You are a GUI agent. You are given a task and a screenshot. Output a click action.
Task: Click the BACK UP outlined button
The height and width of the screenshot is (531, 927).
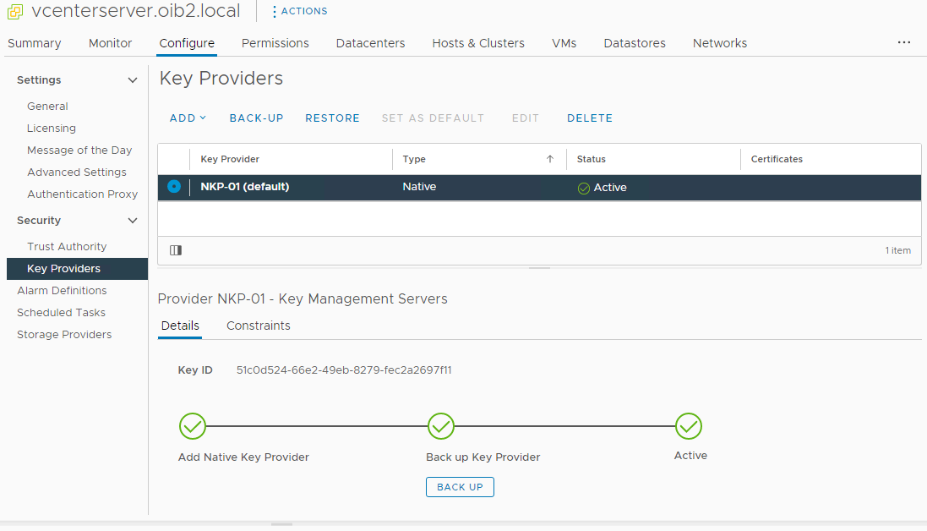click(x=460, y=487)
